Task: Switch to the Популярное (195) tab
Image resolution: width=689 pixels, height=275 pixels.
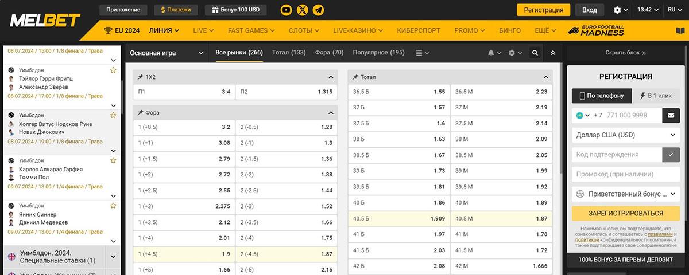Action: coord(378,53)
